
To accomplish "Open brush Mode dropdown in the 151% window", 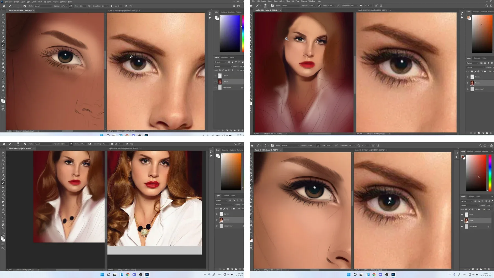I will coord(43,6).
